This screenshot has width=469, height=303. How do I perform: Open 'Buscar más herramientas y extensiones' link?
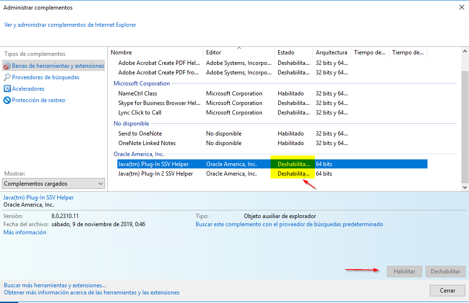55,285
